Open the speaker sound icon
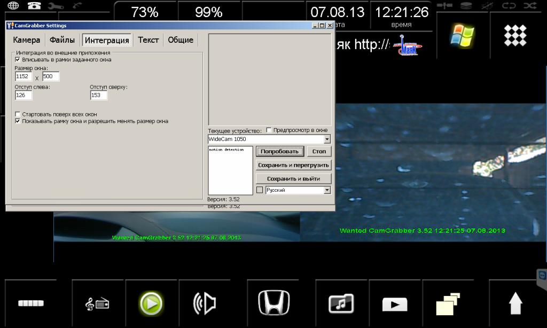 [205, 304]
